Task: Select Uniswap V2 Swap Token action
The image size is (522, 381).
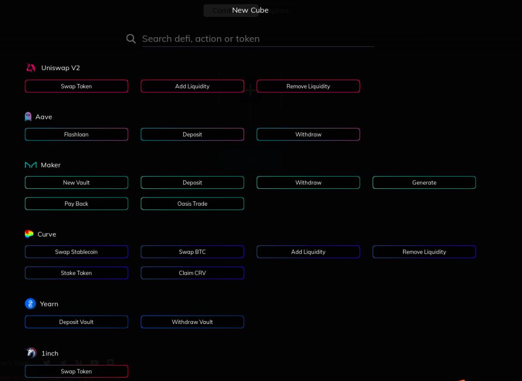Action: click(76, 86)
